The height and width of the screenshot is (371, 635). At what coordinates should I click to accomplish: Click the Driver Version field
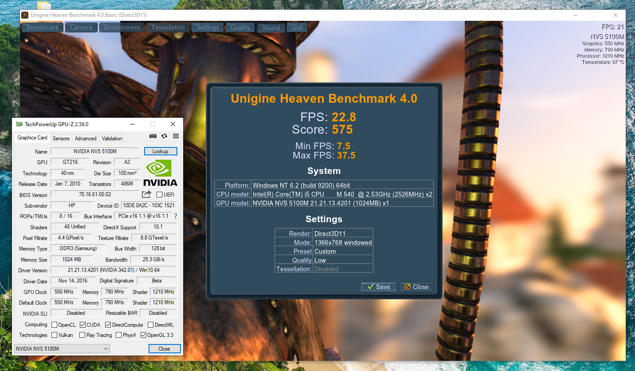[114, 270]
